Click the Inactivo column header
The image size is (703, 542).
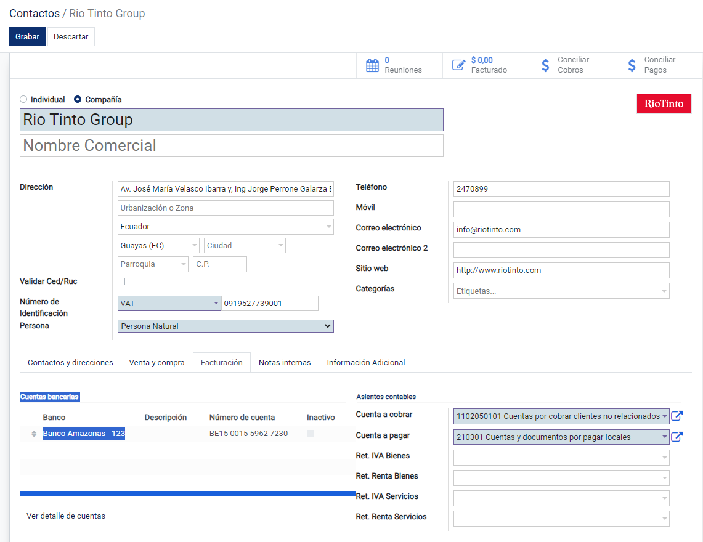(x=321, y=418)
